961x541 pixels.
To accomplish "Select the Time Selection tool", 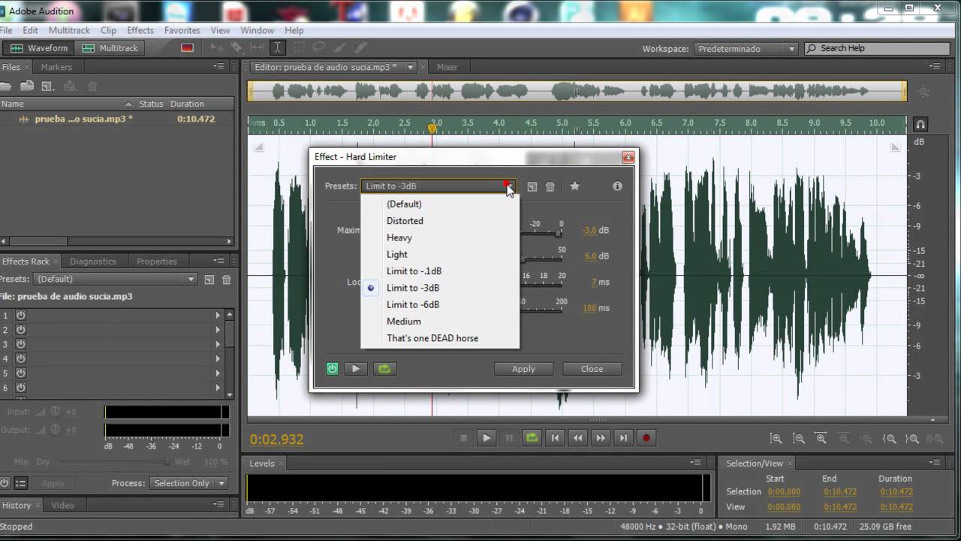I will pos(277,47).
